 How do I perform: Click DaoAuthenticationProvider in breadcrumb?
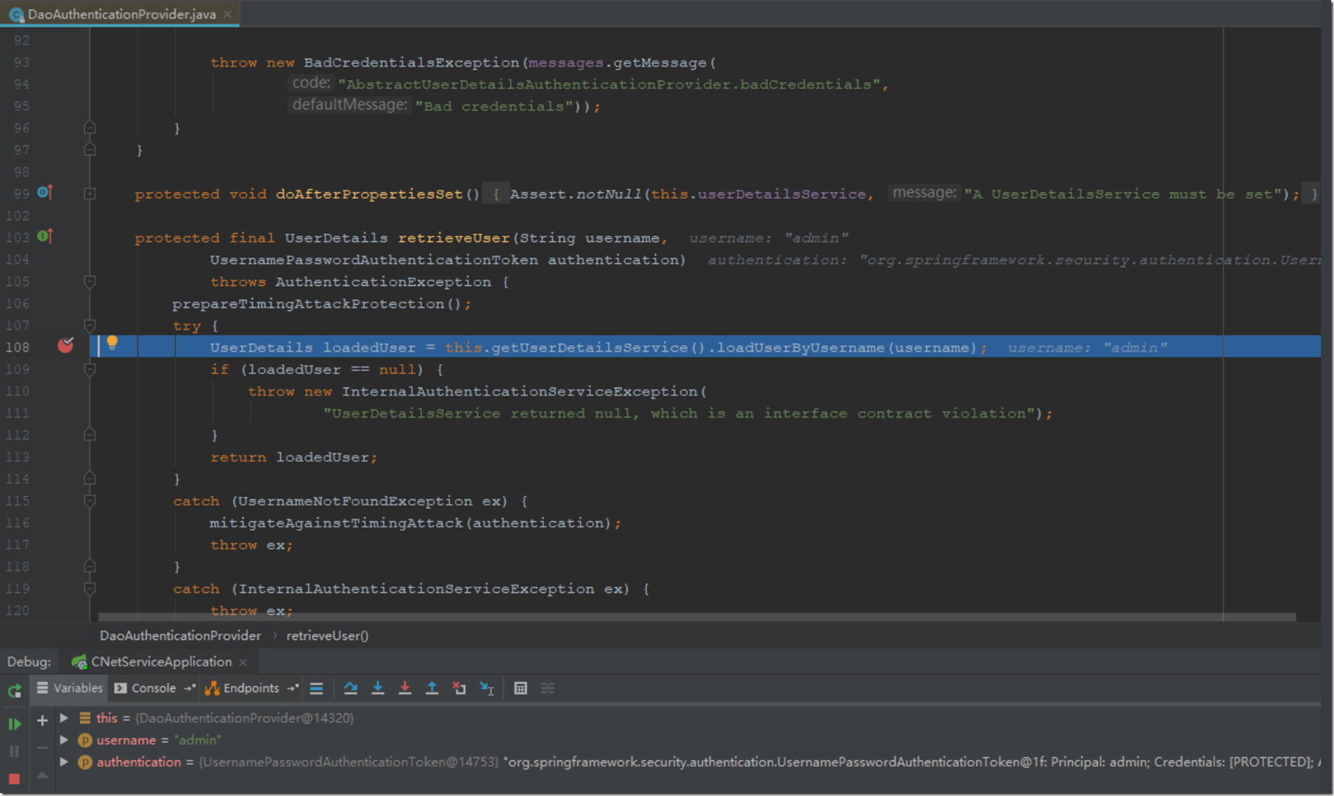pyautogui.click(x=180, y=636)
